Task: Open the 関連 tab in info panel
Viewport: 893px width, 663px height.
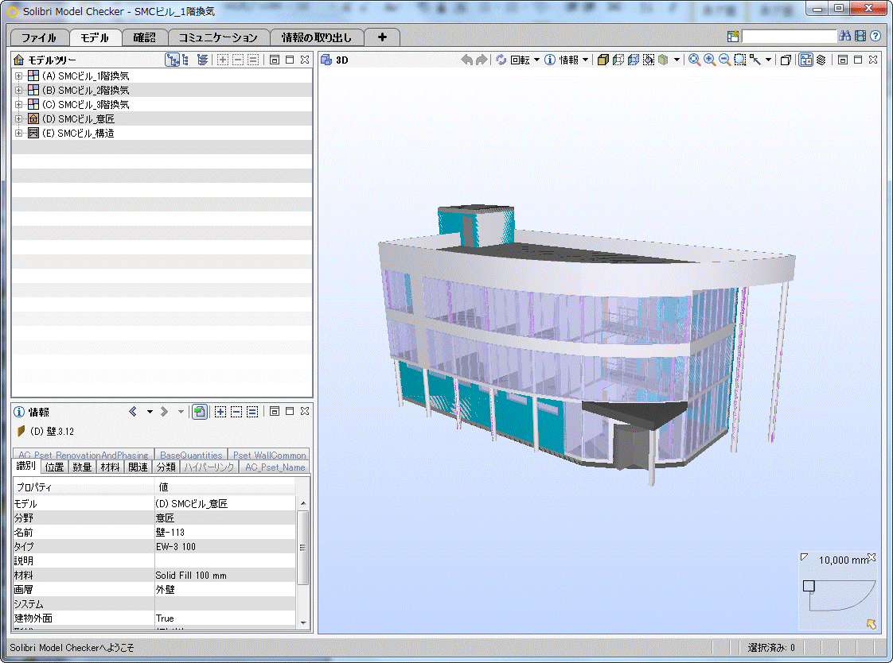Action: tap(138, 467)
